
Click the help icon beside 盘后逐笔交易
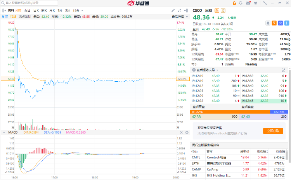click(x=194, y=70)
